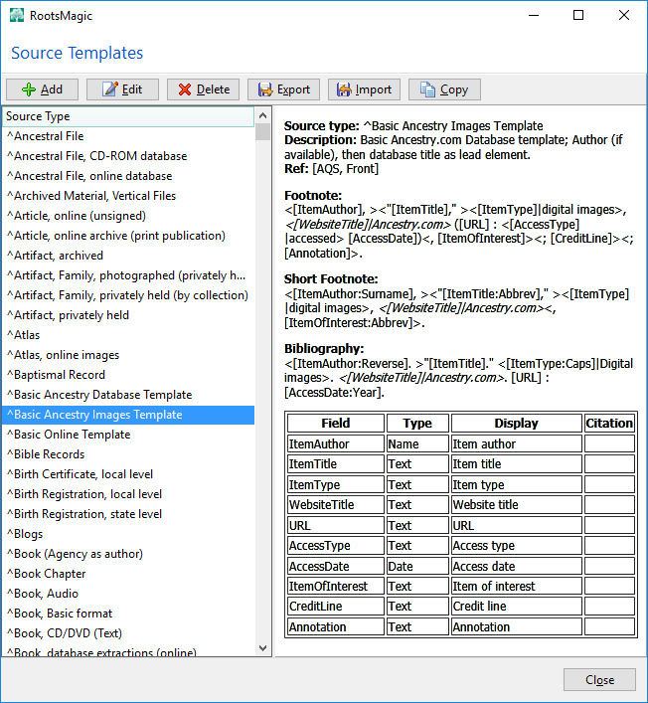Click the ItemAuthor field cell
This screenshot has width=648, height=703.
coord(336,443)
